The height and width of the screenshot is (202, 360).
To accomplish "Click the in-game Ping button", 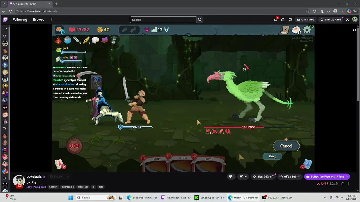I will tap(272, 156).
